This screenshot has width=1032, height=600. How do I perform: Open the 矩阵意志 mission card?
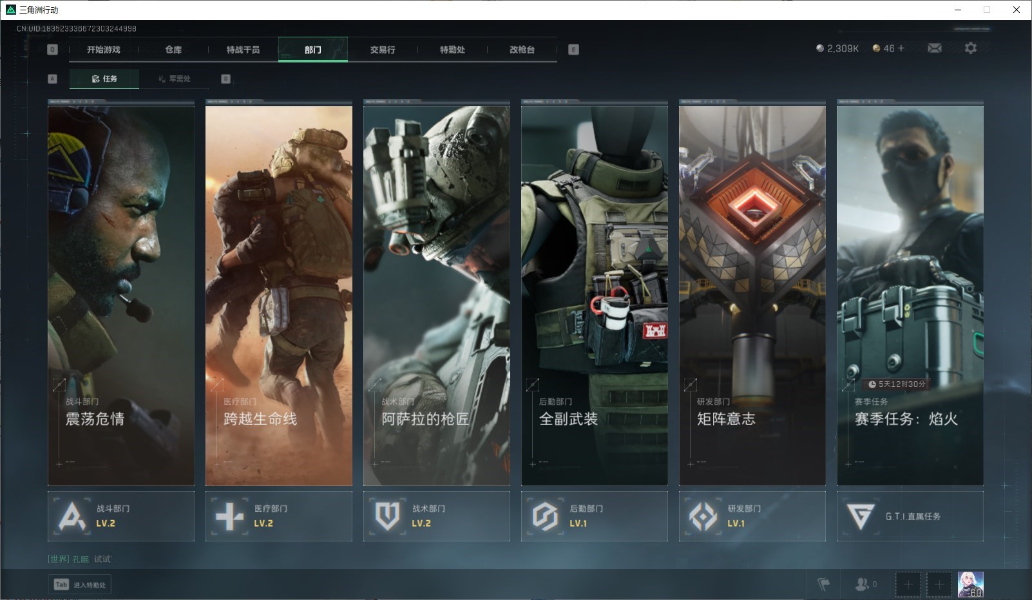click(x=752, y=295)
